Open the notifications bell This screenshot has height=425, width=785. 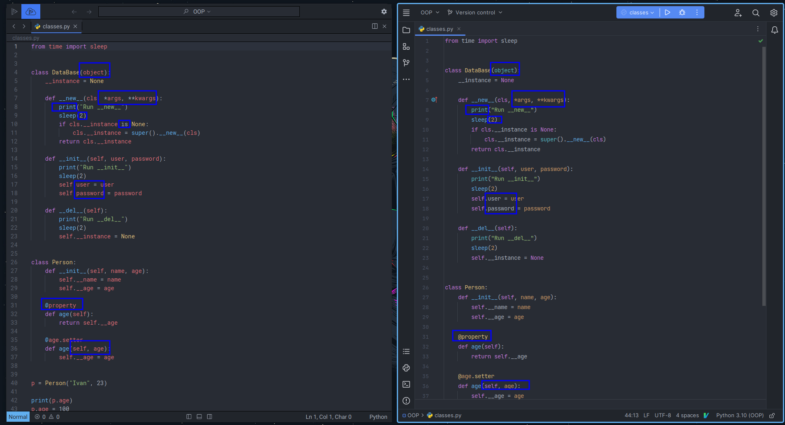[x=774, y=30]
